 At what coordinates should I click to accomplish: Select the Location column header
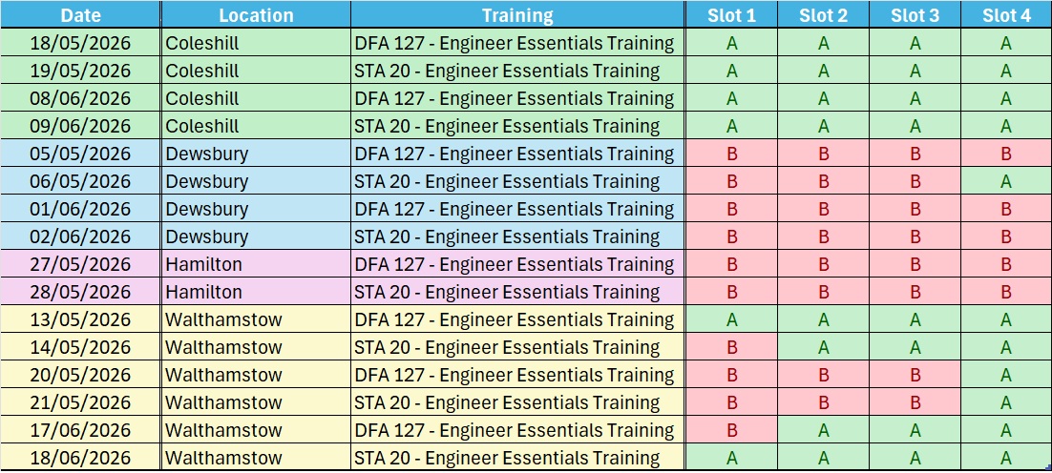(x=256, y=15)
